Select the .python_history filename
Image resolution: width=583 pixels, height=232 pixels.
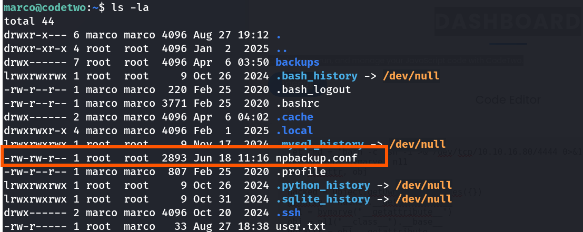(x=323, y=185)
